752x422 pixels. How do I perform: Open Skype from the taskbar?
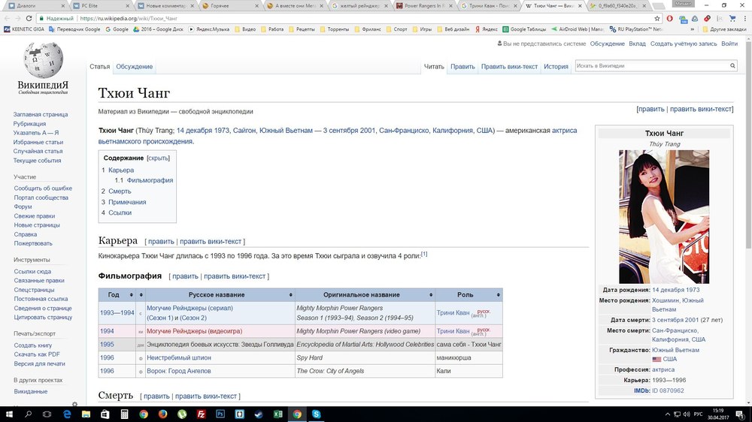click(x=317, y=414)
